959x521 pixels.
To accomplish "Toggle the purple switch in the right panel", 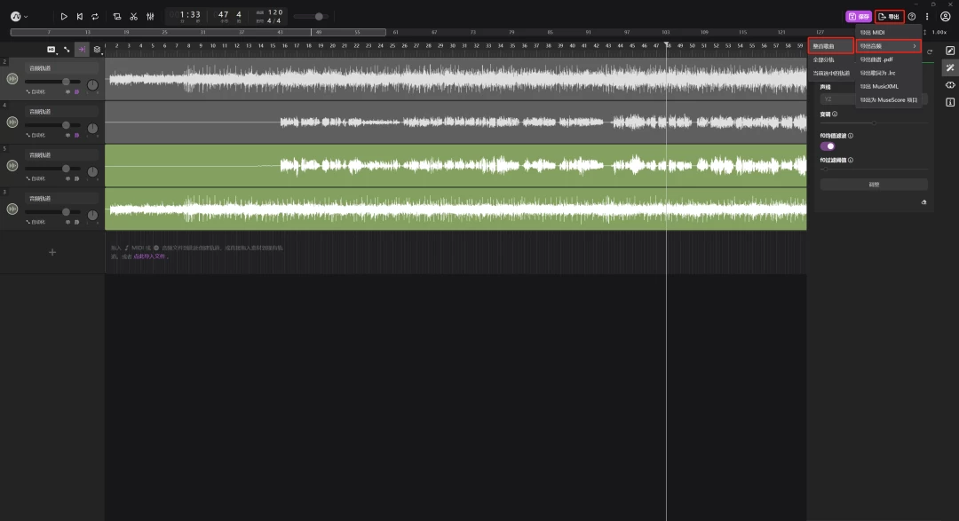I will 828,146.
